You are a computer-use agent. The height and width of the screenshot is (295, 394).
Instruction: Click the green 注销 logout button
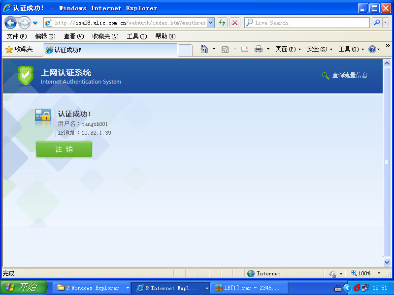[x=64, y=149]
